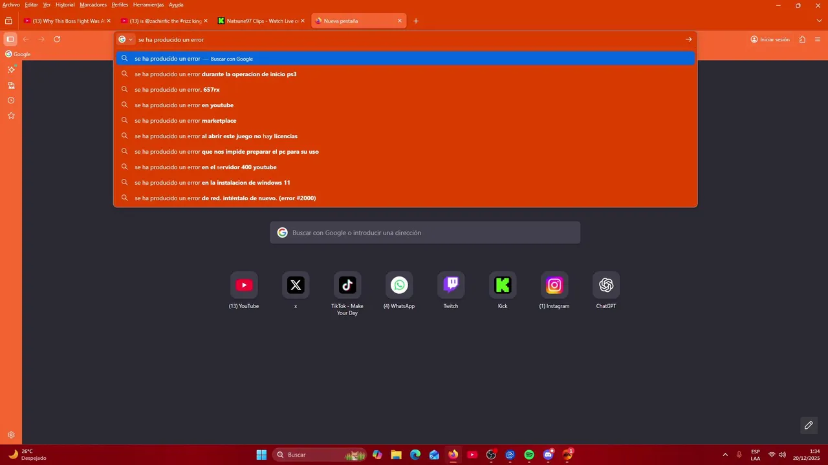828x465 pixels.
Task: Click in the address bar text field
Action: [408, 39]
